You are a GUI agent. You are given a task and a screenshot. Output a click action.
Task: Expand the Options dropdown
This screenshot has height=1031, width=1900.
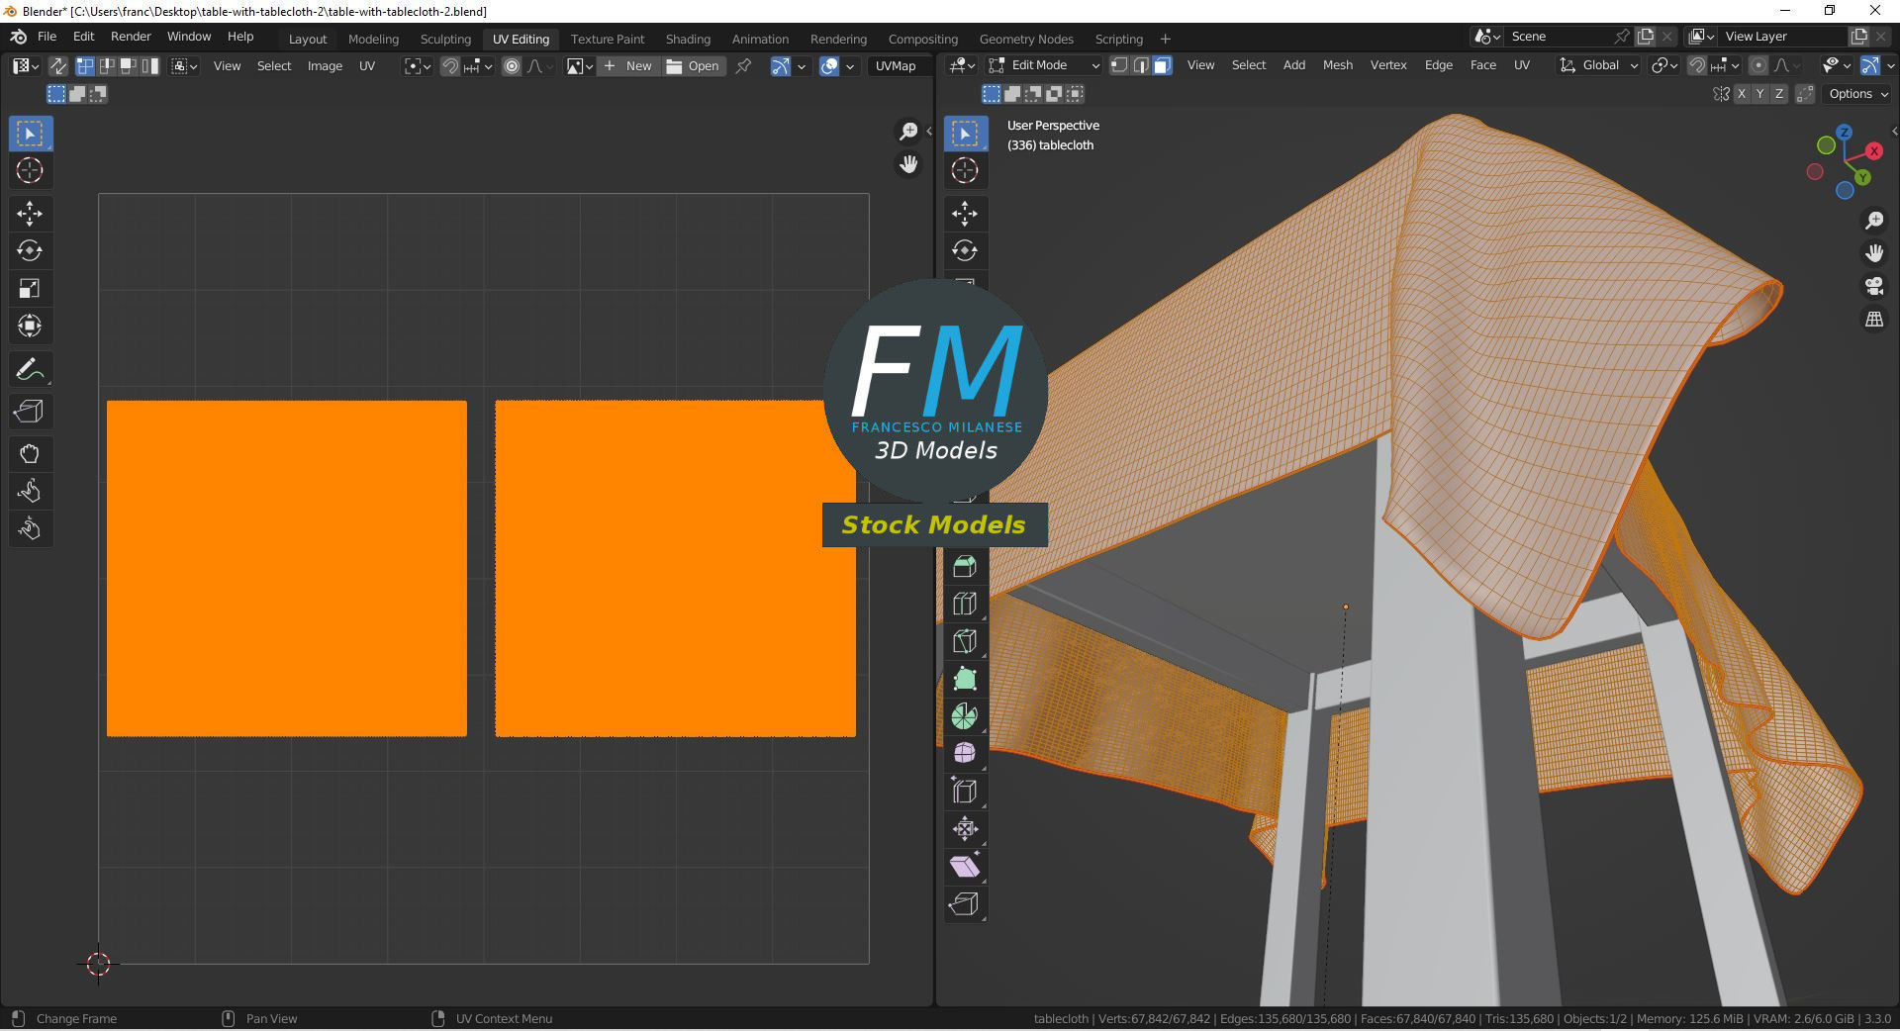[x=1858, y=94]
